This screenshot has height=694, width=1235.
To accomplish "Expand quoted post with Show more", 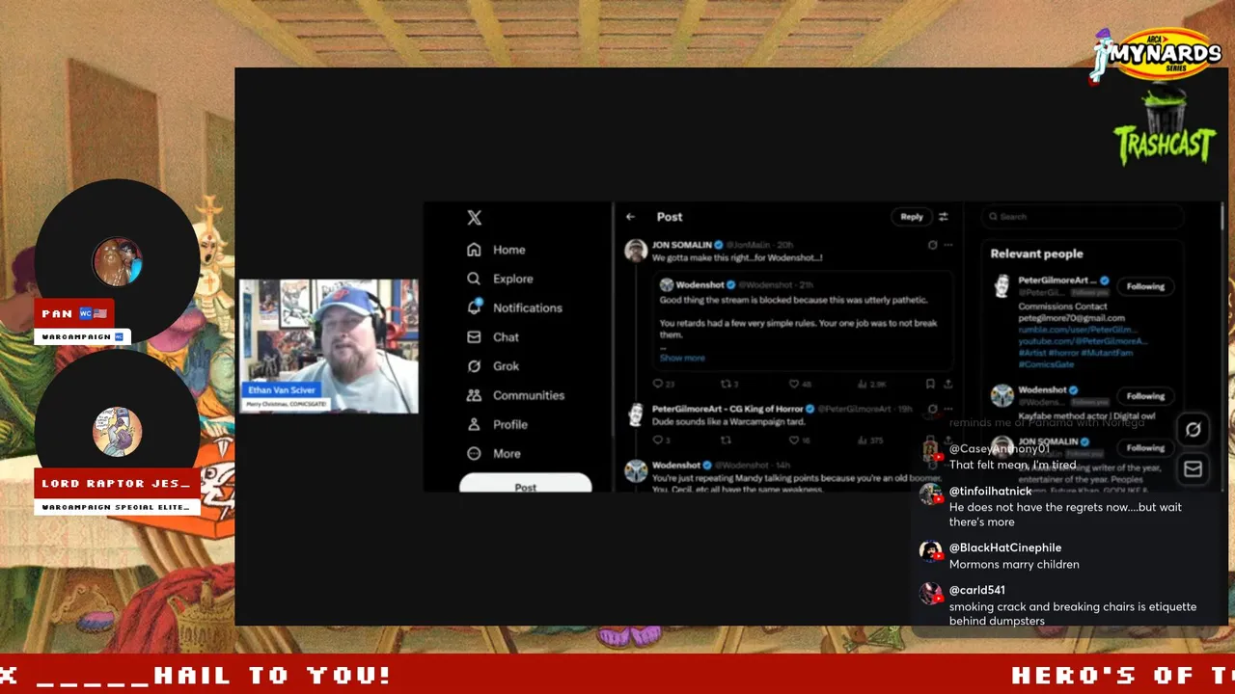I will pyautogui.click(x=682, y=358).
